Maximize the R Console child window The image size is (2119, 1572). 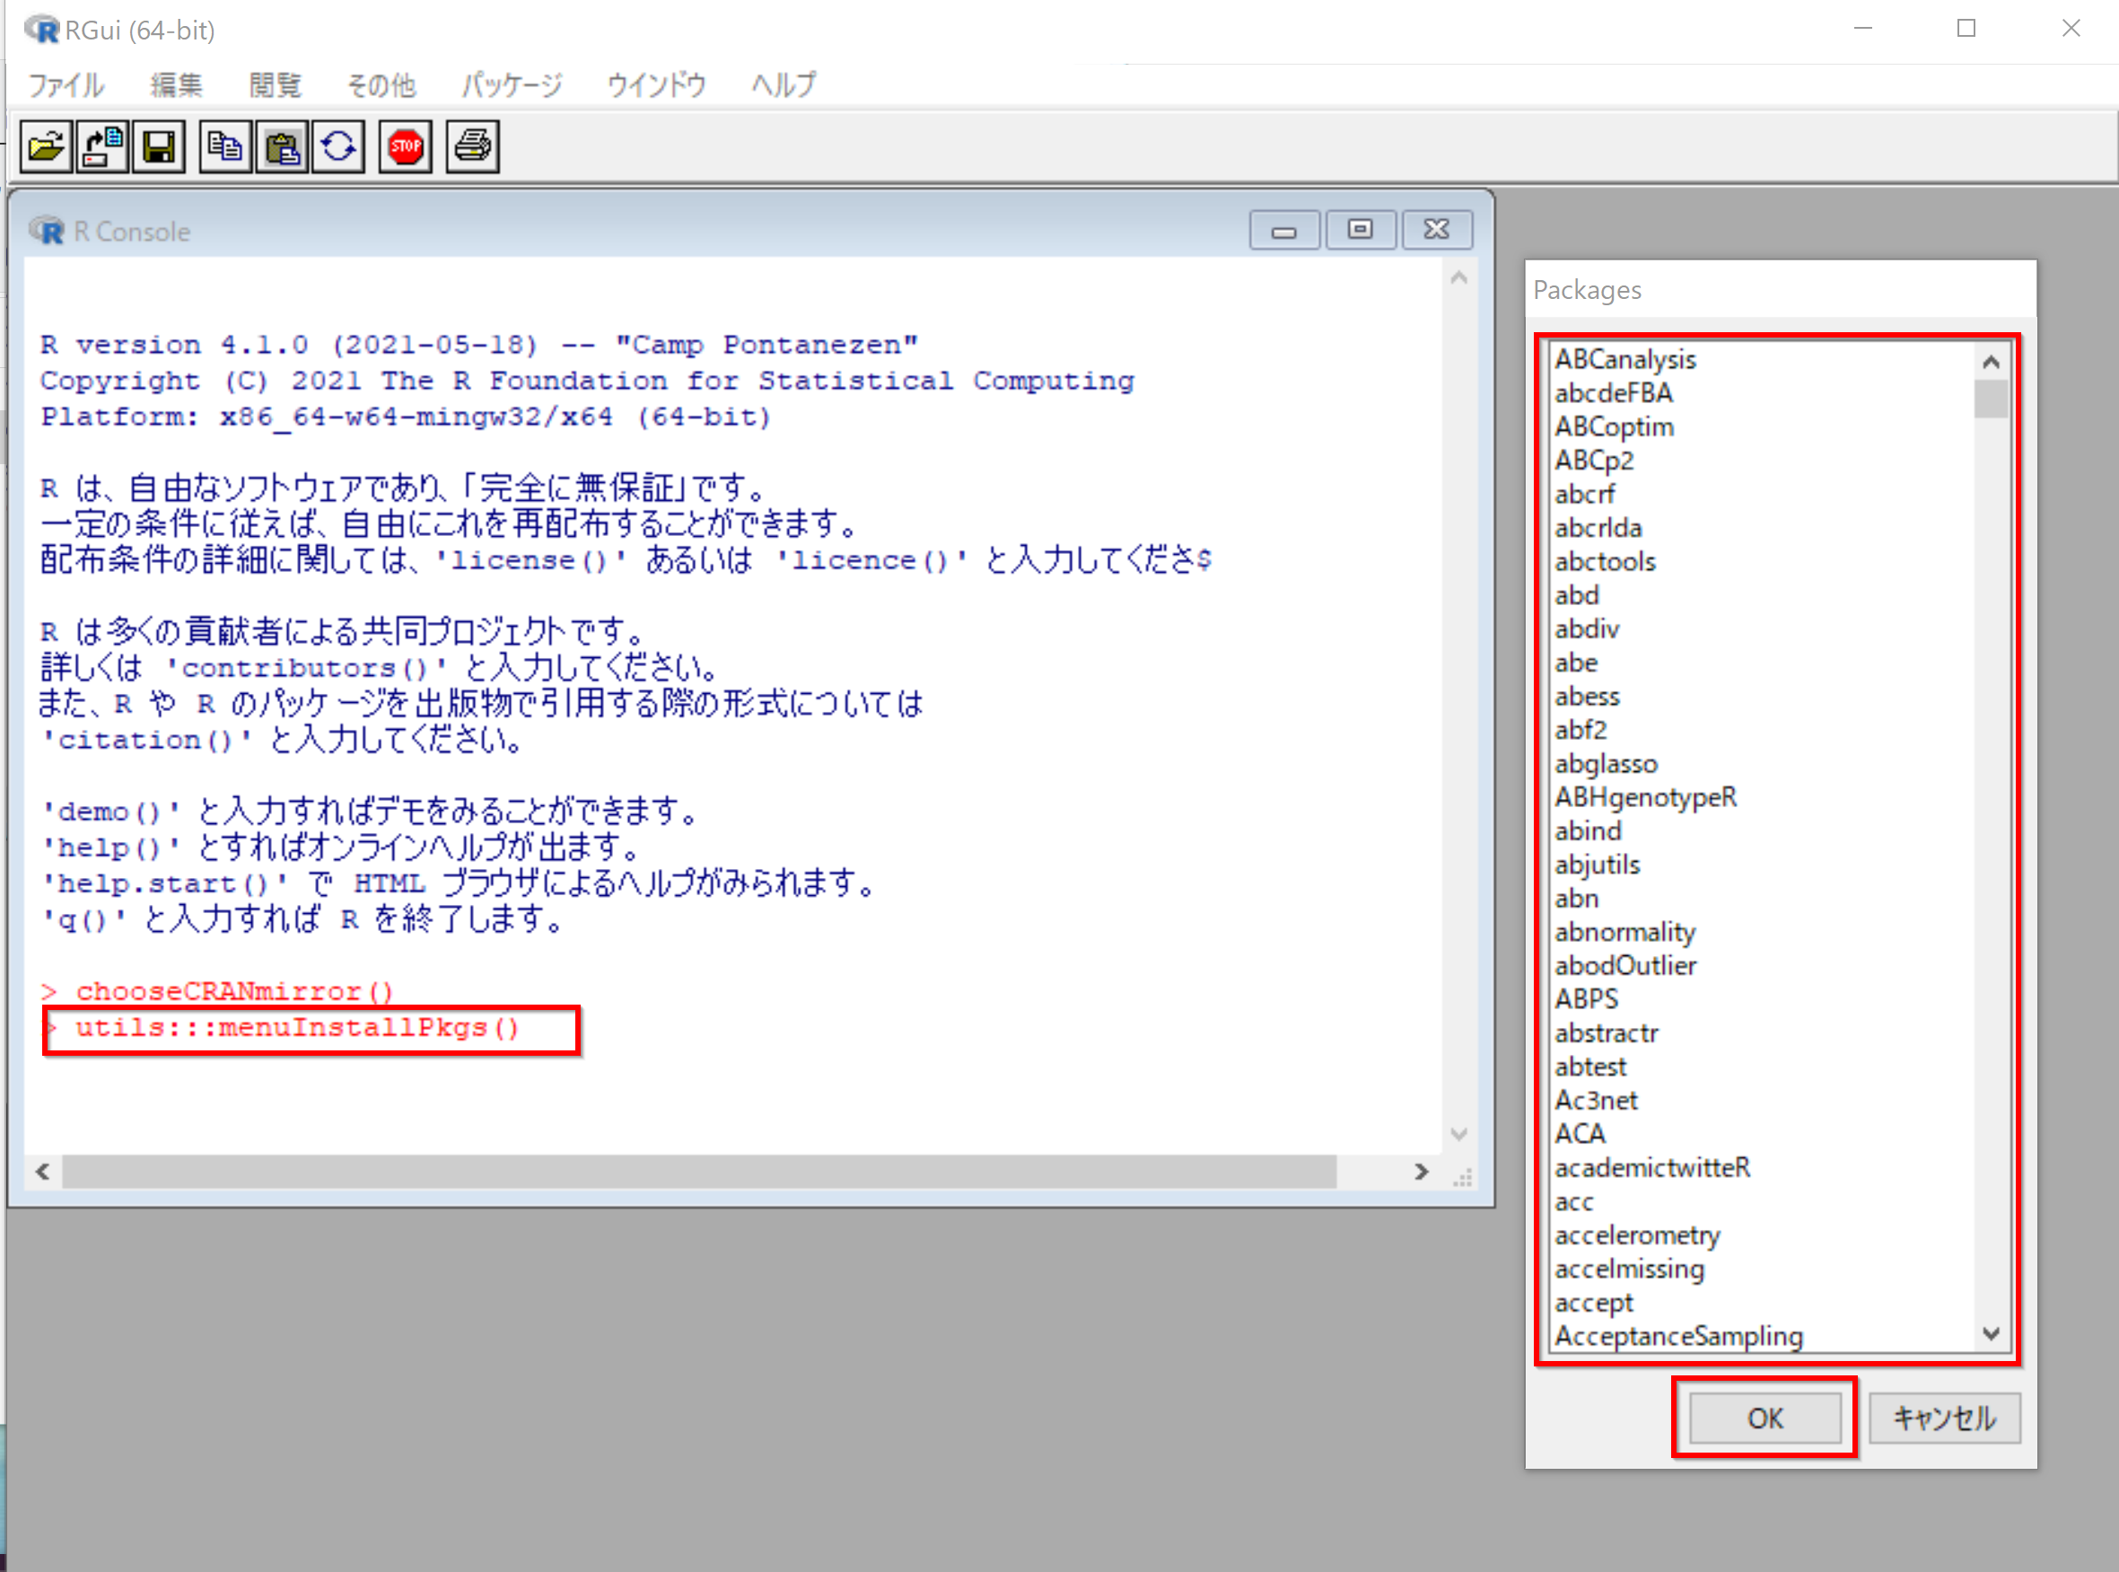pos(1360,231)
